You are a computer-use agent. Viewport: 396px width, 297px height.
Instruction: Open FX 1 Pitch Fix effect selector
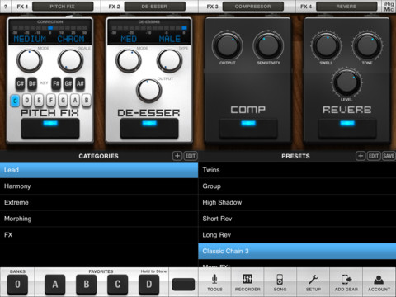pyautogui.click(x=63, y=7)
